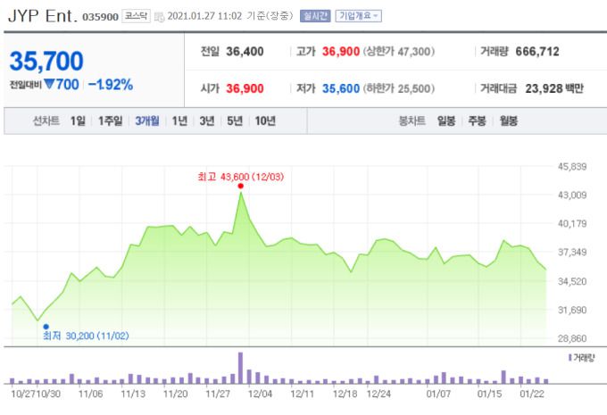Select the 1일 line chart period

[x=79, y=121]
